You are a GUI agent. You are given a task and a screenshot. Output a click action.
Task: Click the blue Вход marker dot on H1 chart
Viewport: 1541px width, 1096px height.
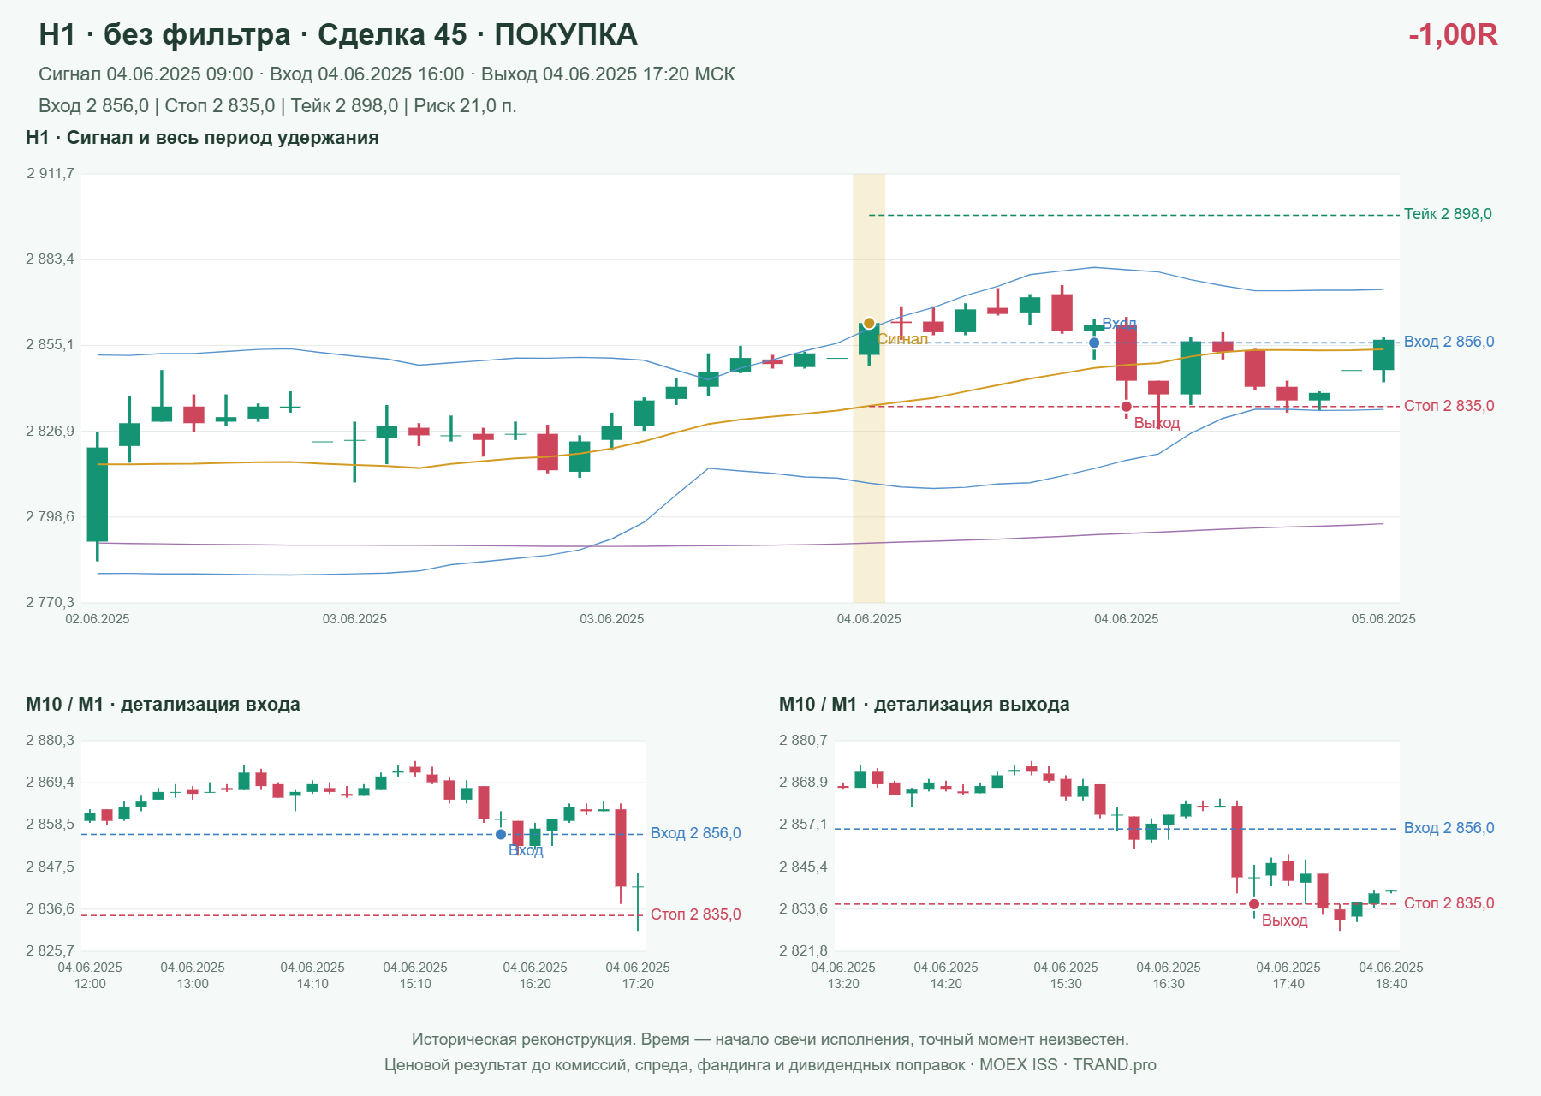1094,342
